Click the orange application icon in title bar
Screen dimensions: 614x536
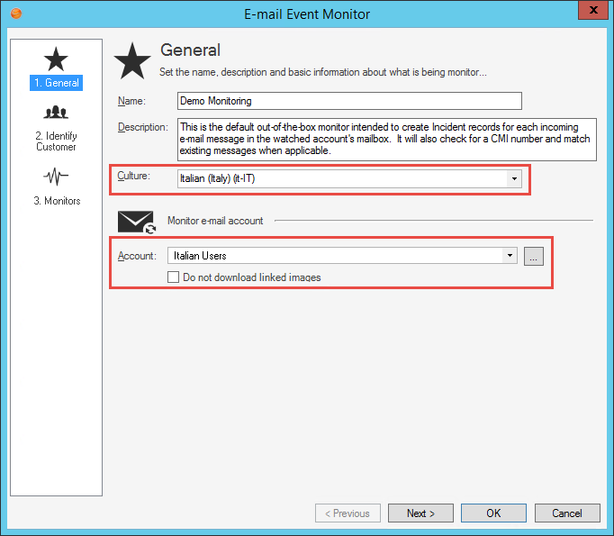pyautogui.click(x=16, y=14)
